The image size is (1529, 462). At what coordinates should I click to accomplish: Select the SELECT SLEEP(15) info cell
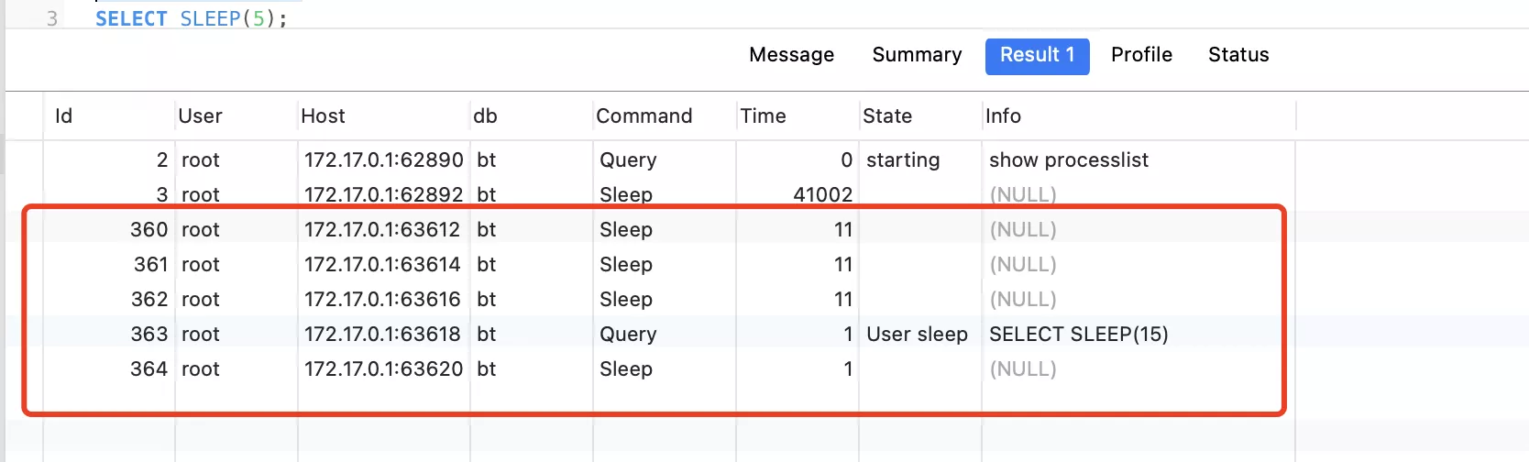click(1078, 335)
